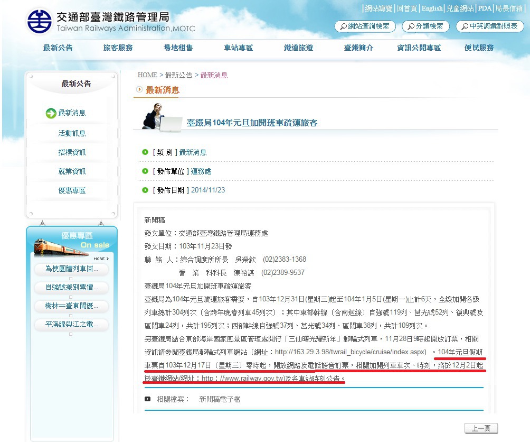The width and height of the screenshot is (530, 442).
Task: Open 旅客服務 main menu item
Action: point(118,48)
